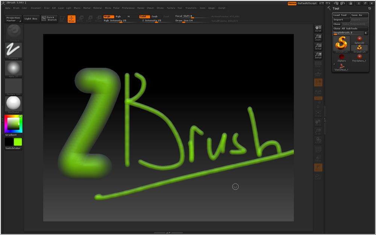Open the Texture Off selector
The width and height of the screenshot is (376, 235).
[x=13, y=87]
